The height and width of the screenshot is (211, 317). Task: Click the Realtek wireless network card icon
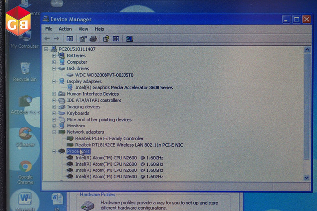[x=70, y=145]
